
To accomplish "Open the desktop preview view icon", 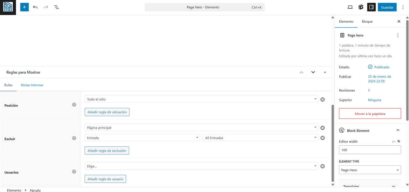I will [x=350, y=7].
